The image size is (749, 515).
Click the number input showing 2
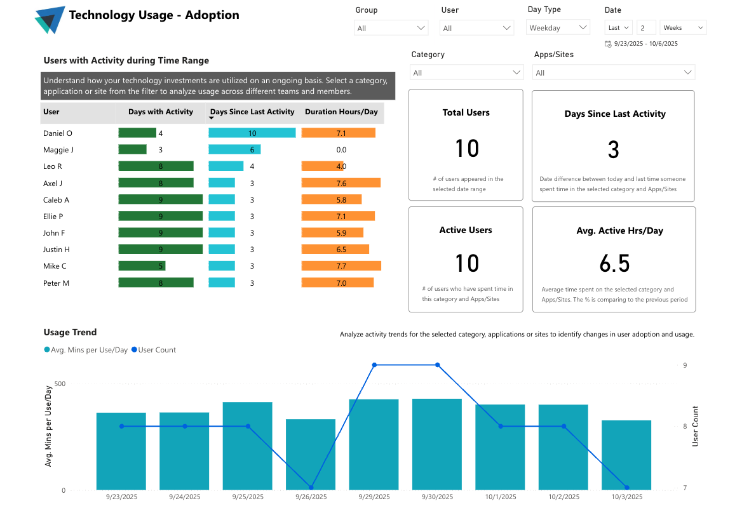click(645, 27)
